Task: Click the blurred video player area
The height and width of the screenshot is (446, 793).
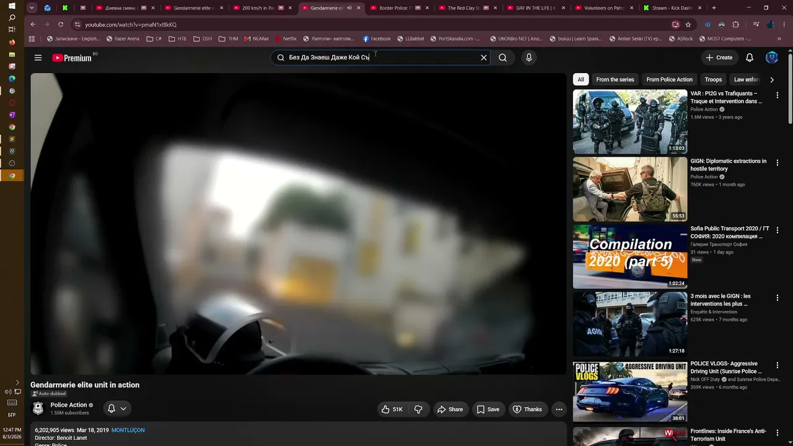Action: [x=299, y=224]
